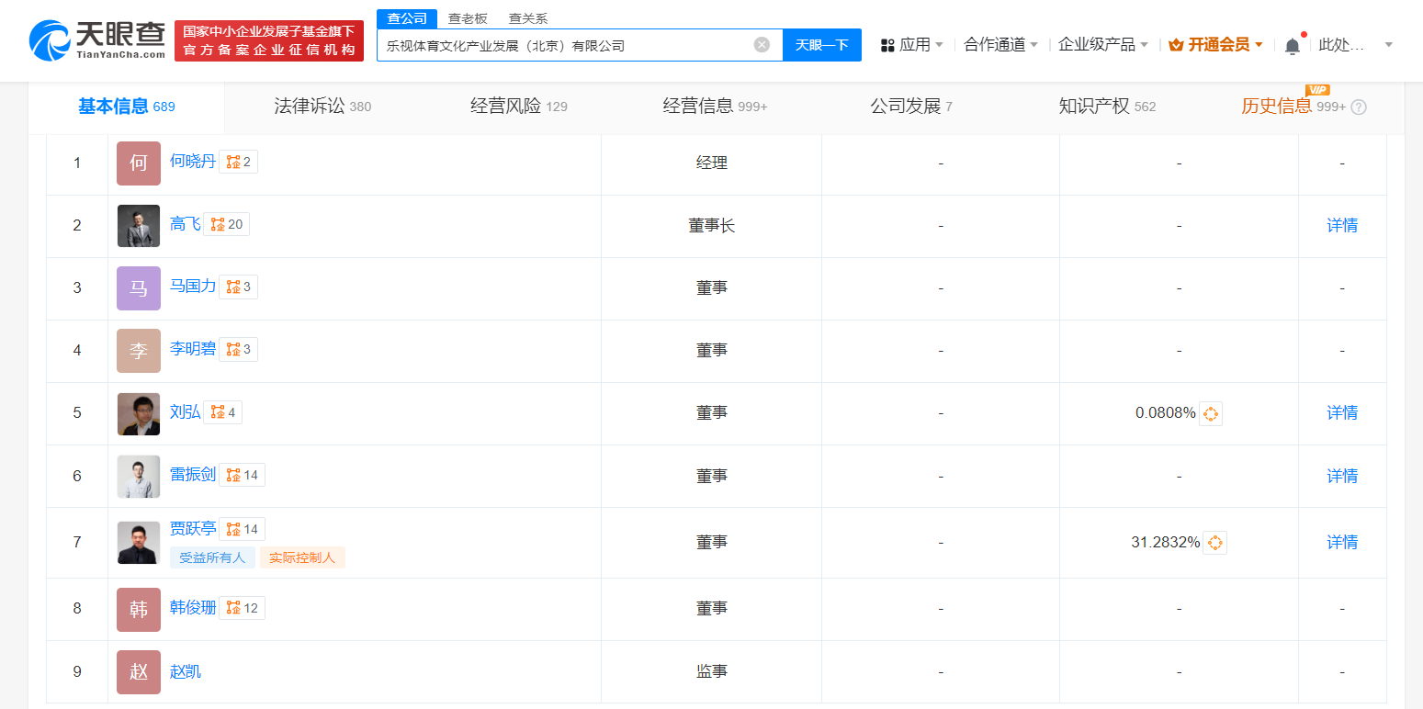Open 马国力's profile link
Viewport: 1423px width, 709px height.
pos(193,287)
